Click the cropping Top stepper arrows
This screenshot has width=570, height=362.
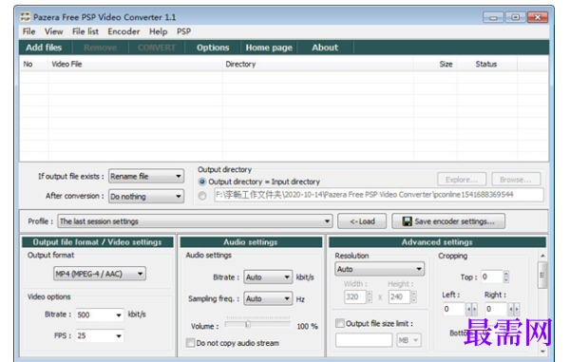tap(506, 276)
